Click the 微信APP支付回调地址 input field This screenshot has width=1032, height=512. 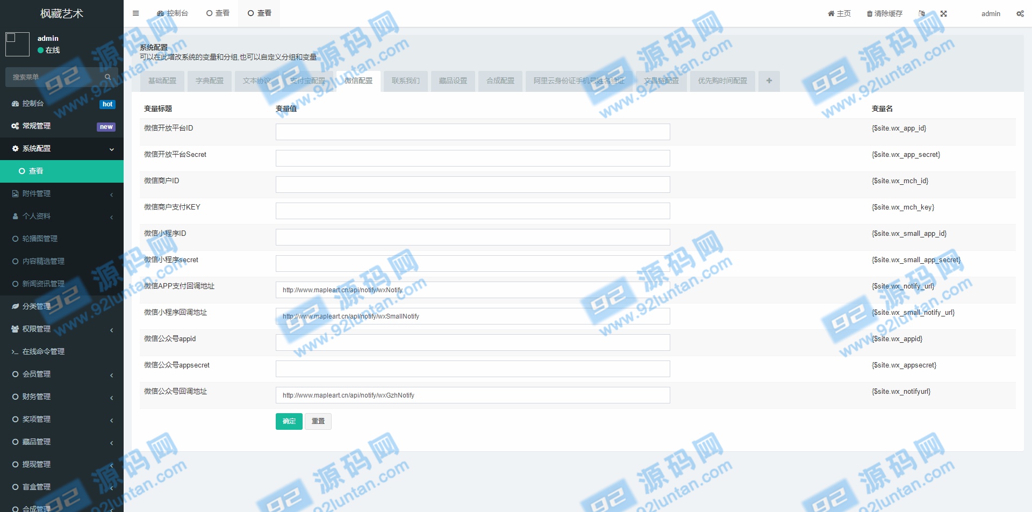[472, 290]
